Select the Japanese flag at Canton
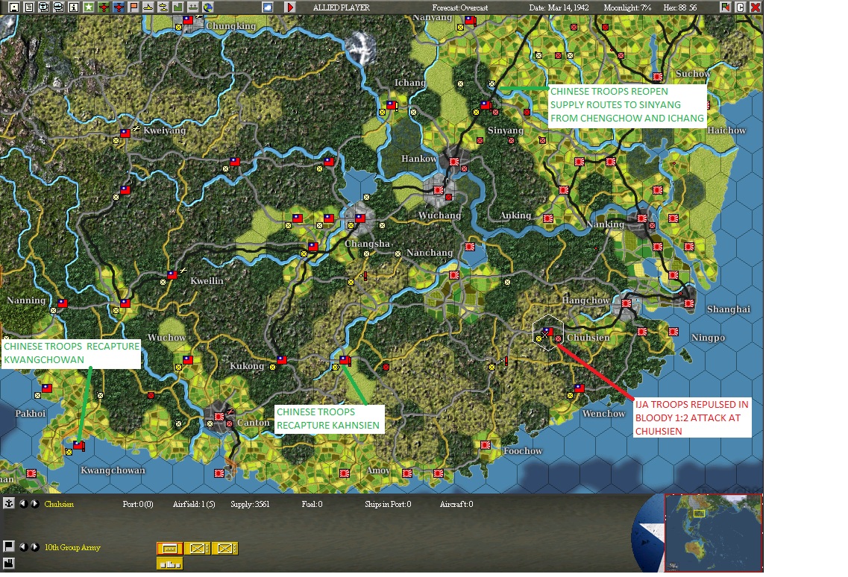 (x=219, y=417)
